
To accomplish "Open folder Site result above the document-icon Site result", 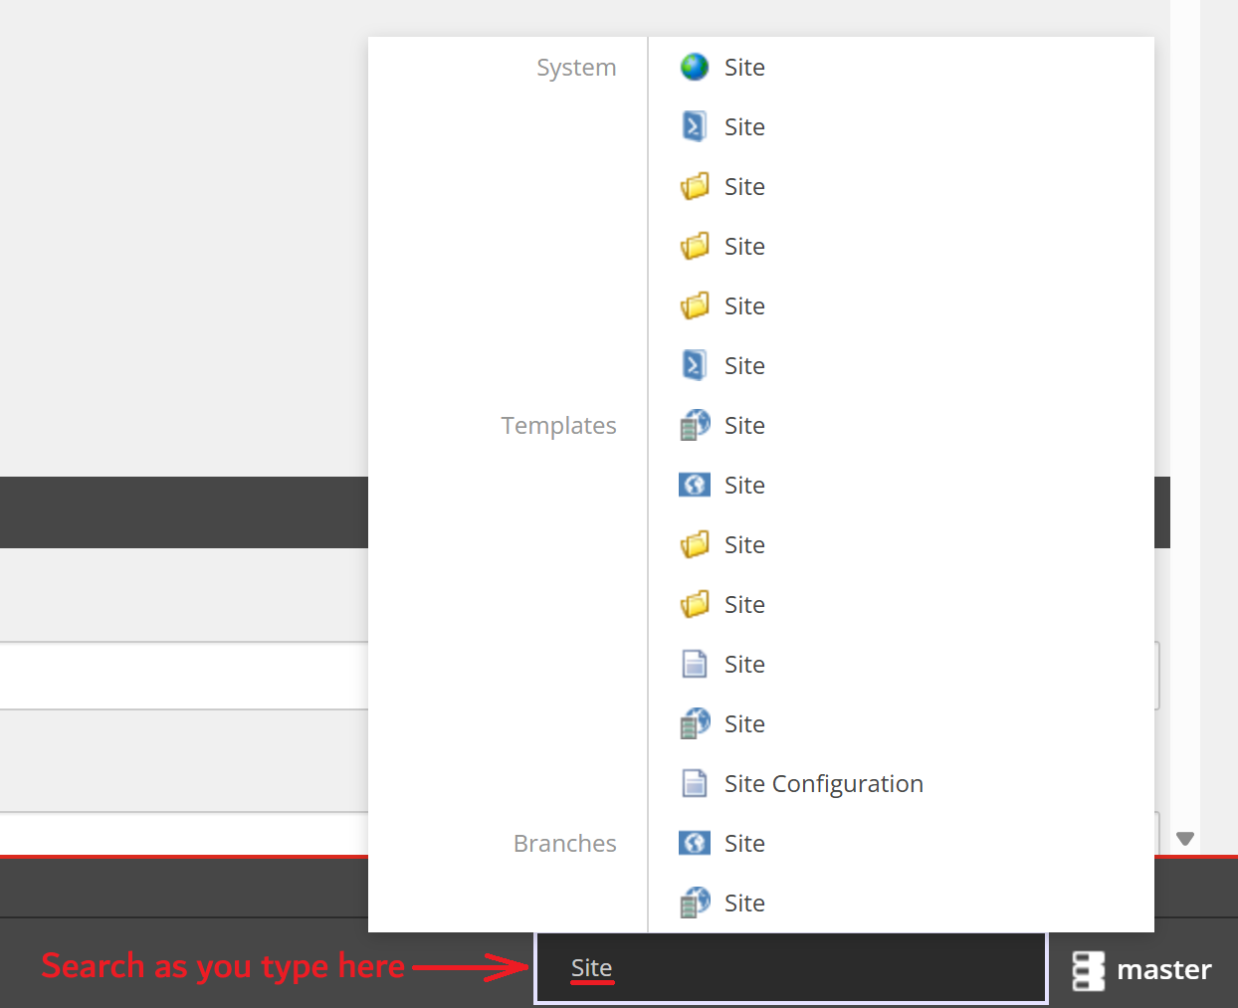I will click(x=901, y=604).
